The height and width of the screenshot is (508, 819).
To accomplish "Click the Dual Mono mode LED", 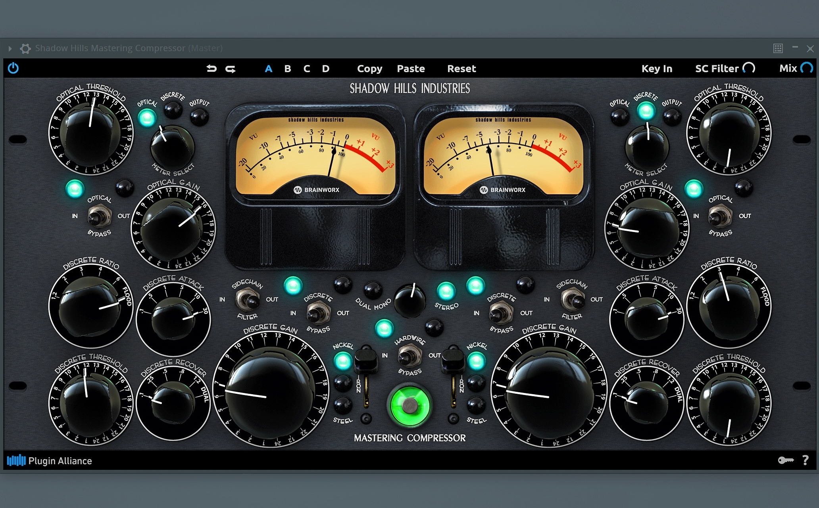I will tap(373, 291).
